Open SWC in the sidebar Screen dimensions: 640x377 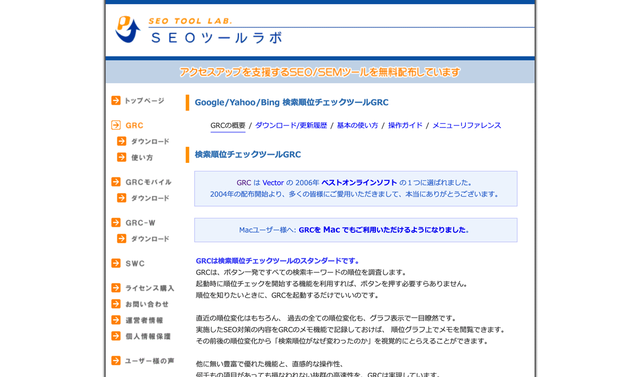tap(135, 263)
